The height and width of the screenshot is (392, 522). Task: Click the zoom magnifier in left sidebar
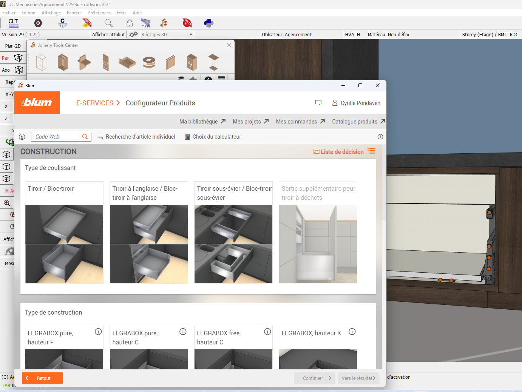(x=7, y=203)
